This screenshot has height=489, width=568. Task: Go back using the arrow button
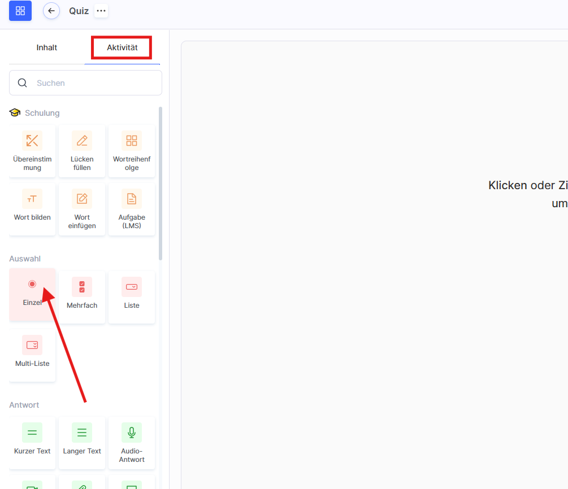pos(51,11)
